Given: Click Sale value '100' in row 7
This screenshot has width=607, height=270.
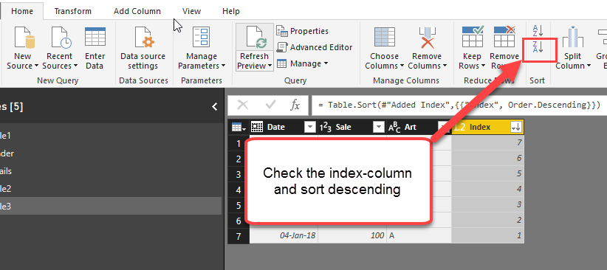Looking at the screenshot, I should pos(352,235).
